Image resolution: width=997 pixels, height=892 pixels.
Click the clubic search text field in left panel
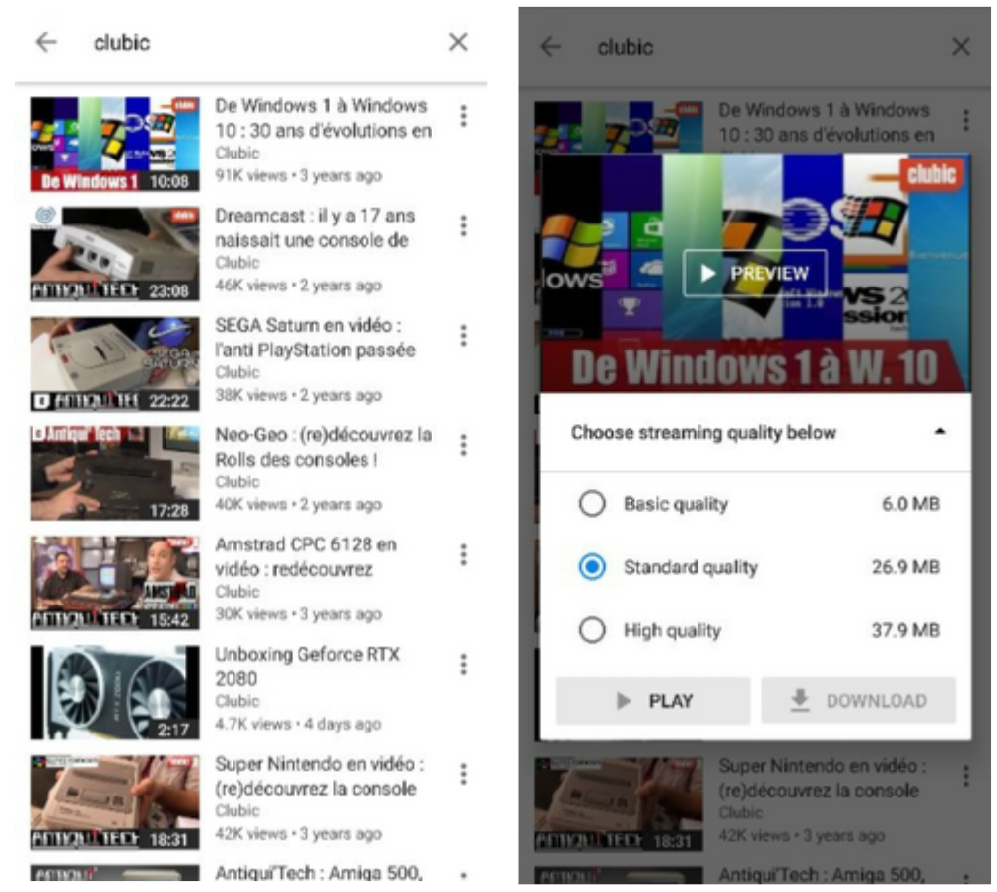click(x=246, y=42)
